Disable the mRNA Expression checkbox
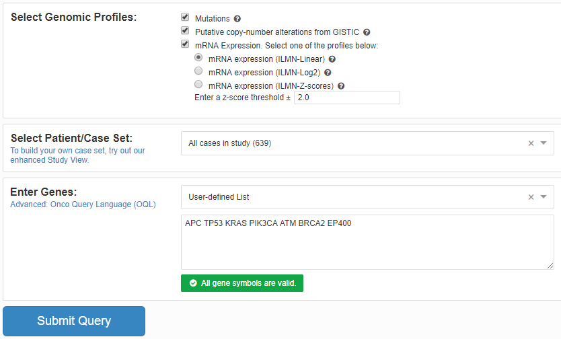 coord(185,44)
